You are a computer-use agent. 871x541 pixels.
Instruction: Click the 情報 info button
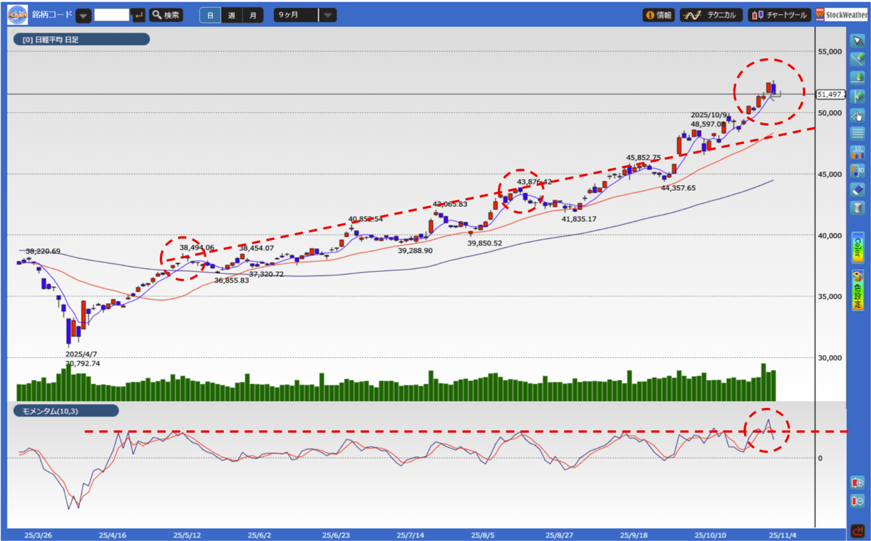(x=658, y=15)
